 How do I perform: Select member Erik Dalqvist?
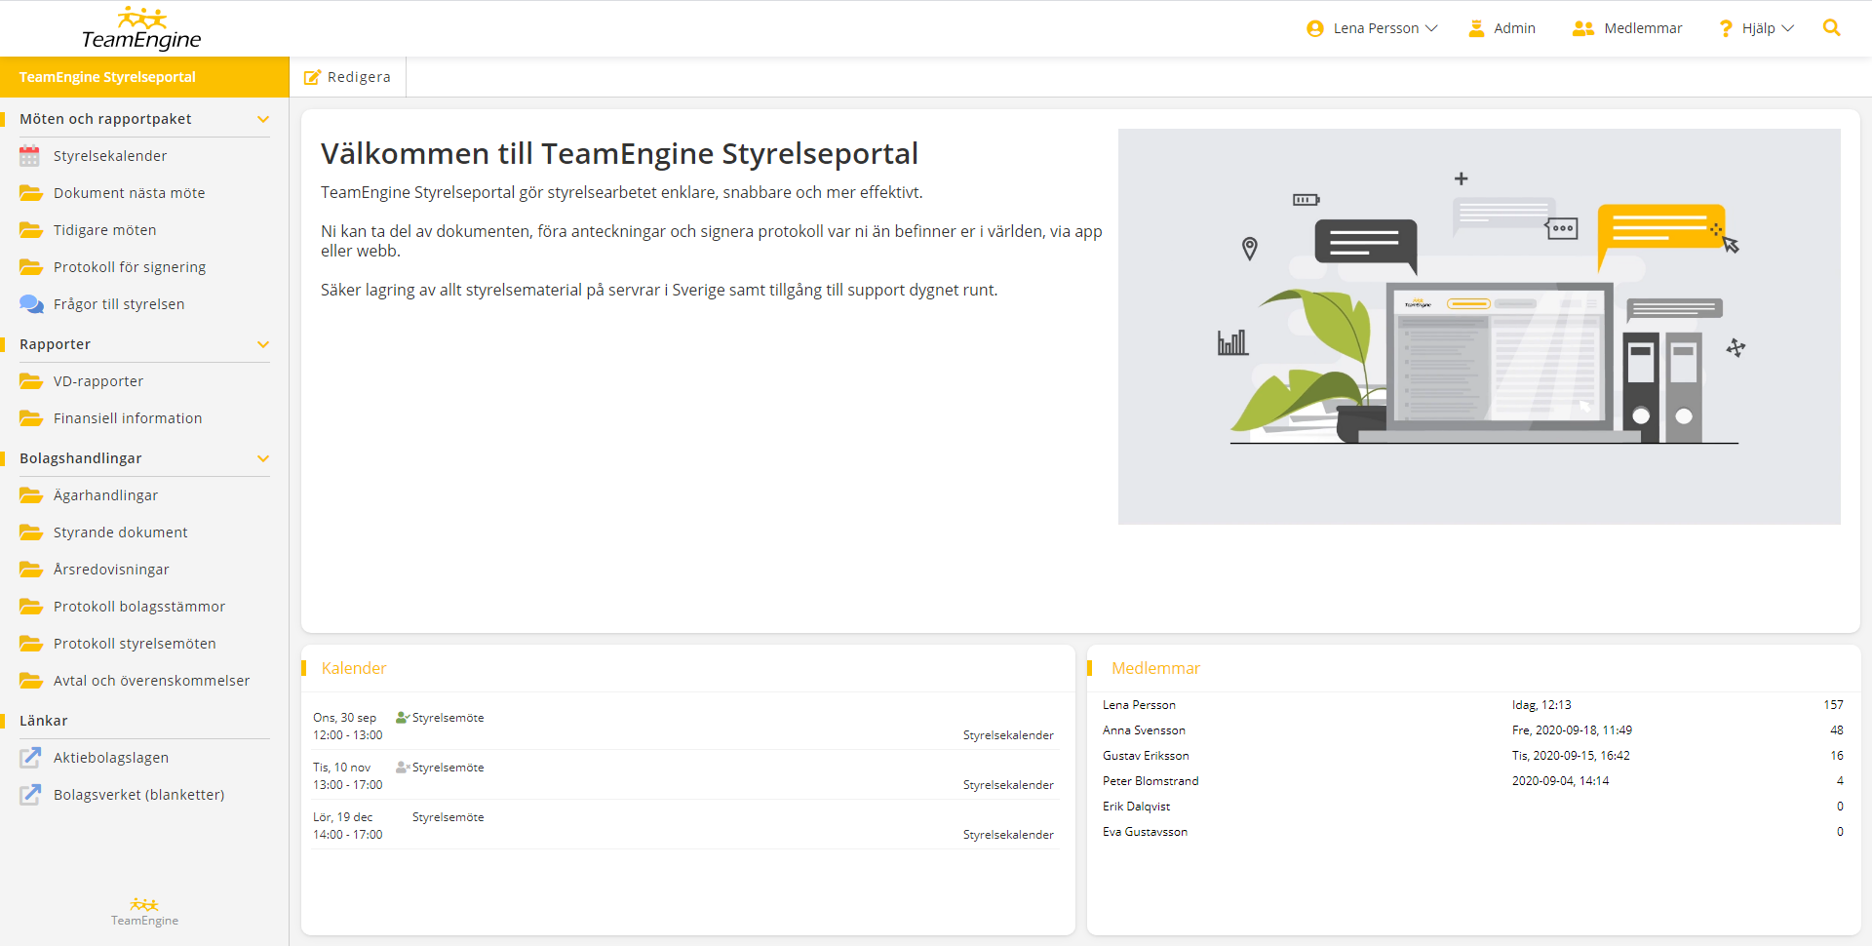pyautogui.click(x=1136, y=807)
